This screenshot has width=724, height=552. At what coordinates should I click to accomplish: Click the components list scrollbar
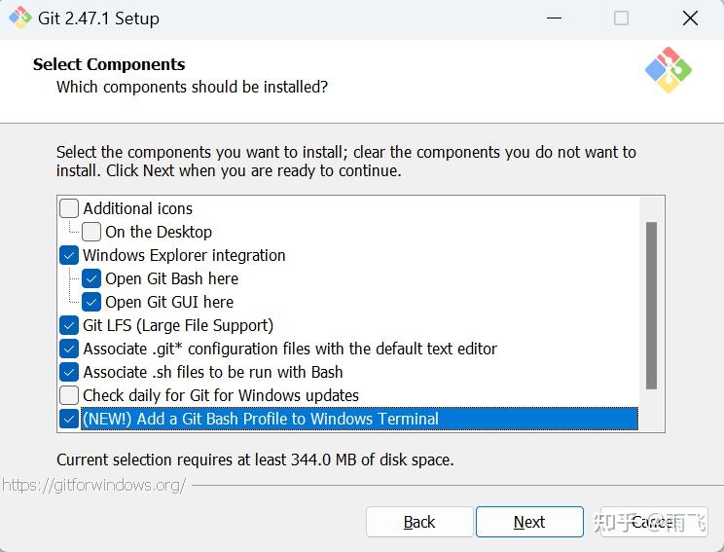(x=651, y=307)
